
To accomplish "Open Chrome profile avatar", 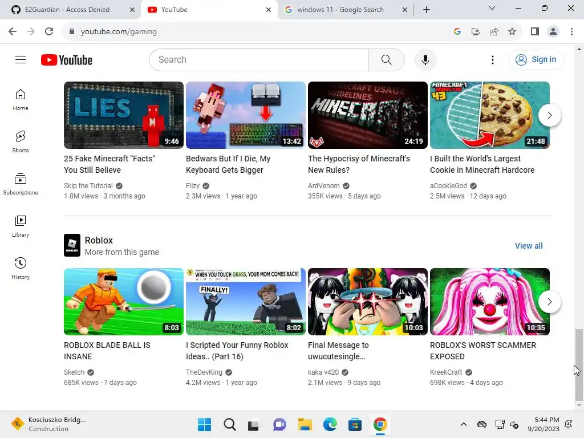I will [x=553, y=32].
